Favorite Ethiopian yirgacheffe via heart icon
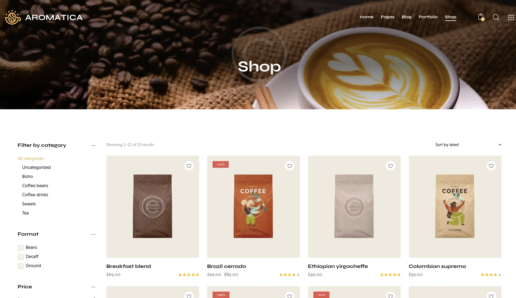Image resolution: width=516 pixels, height=298 pixels. [x=390, y=166]
